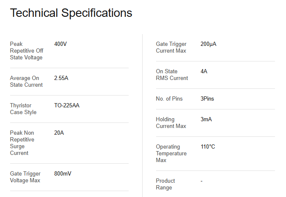This screenshot has height=197, width=286.
Task: Select the Product Range label
Action: point(165,184)
